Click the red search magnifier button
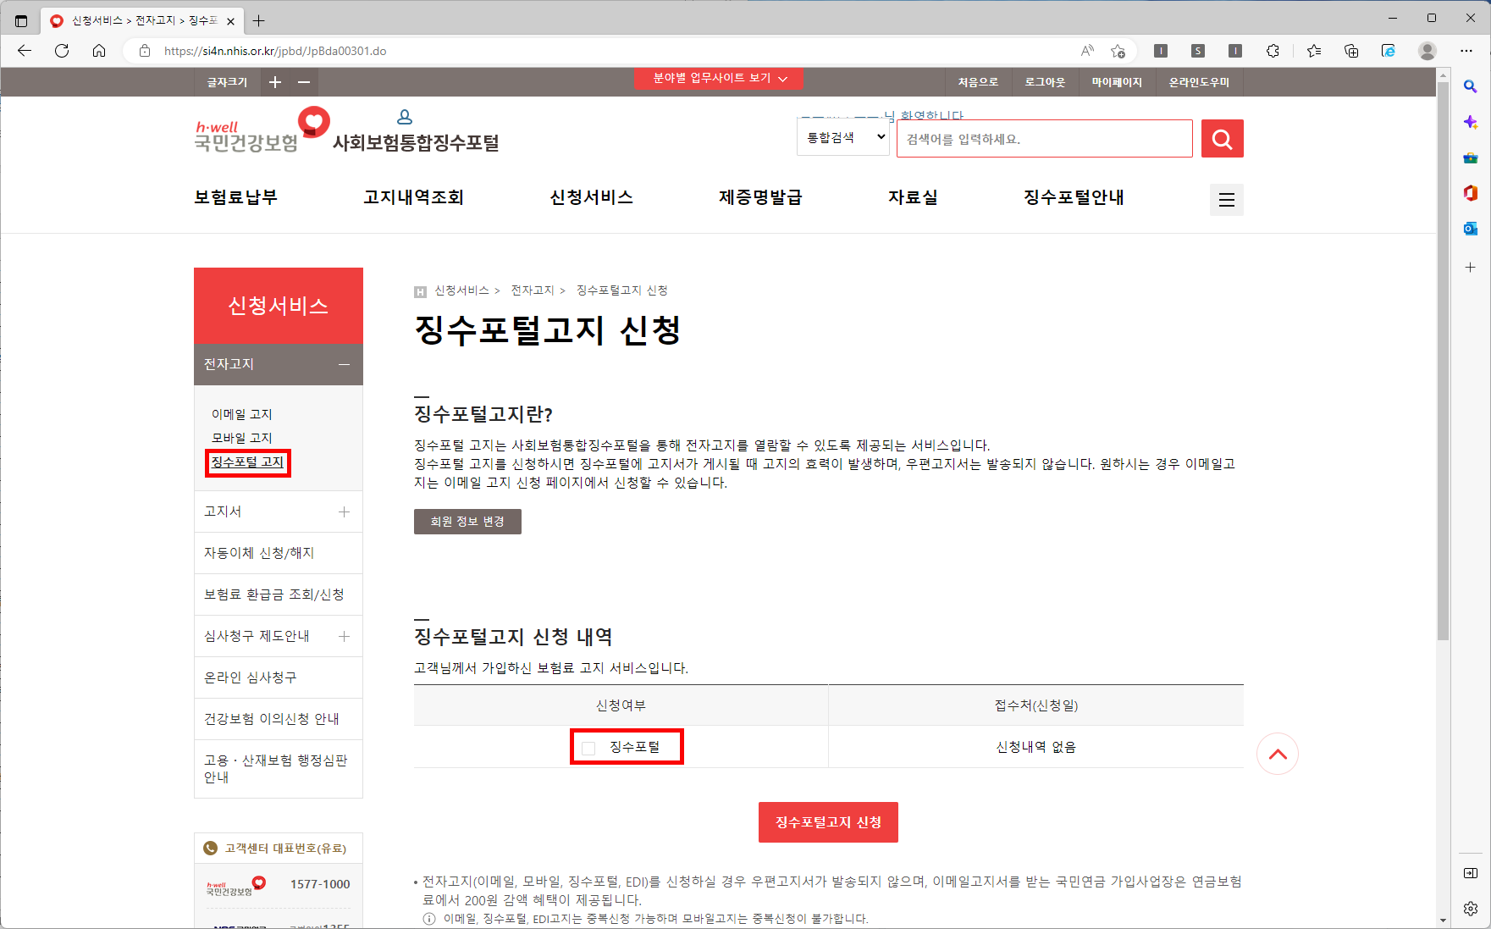This screenshot has width=1491, height=929. [1222, 138]
